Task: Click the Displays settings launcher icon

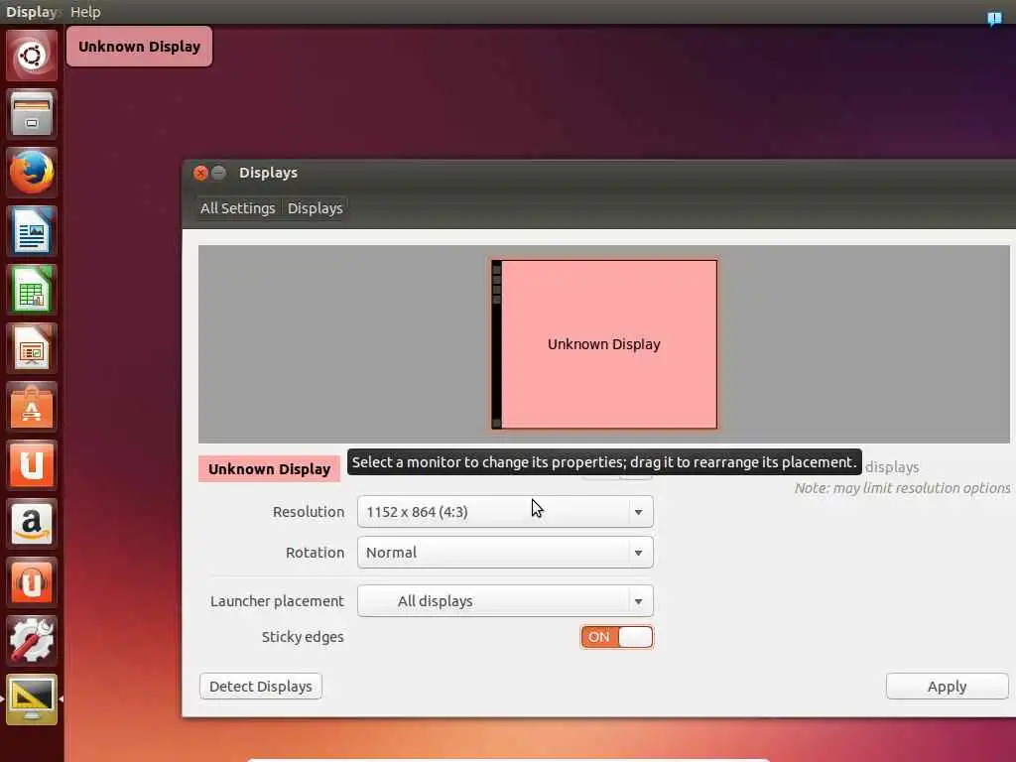Action: coord(31,699)
